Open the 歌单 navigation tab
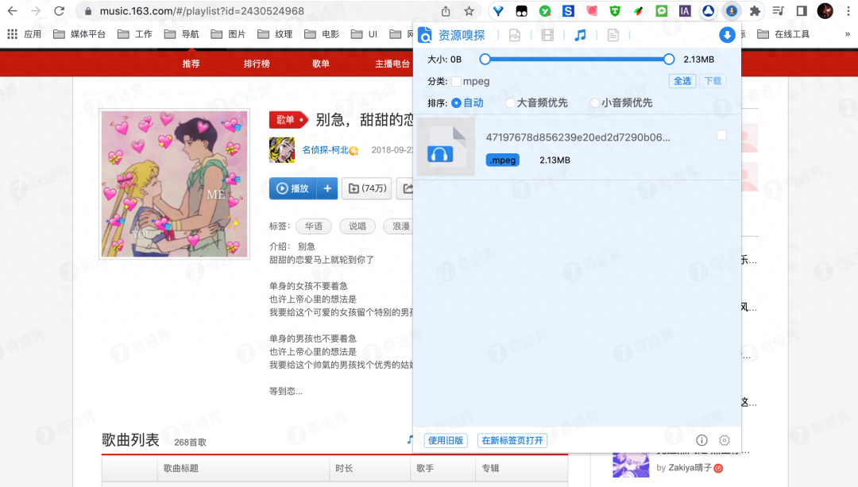Viewport: 858px width, 487px height. (x=321, y=64)
